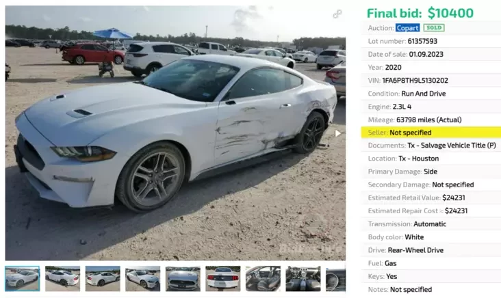The image size is (501, 298).
Task: Open the second car thumbnail
Action: (x=63, y=279)
